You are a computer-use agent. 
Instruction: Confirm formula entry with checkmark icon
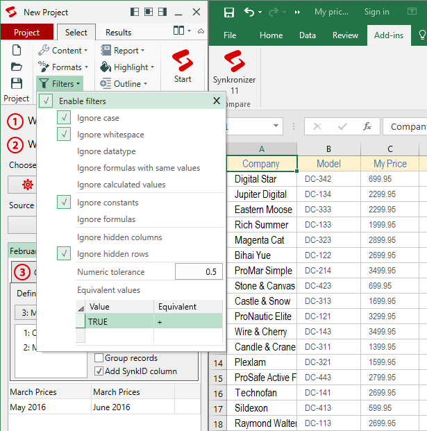[342, 126]
